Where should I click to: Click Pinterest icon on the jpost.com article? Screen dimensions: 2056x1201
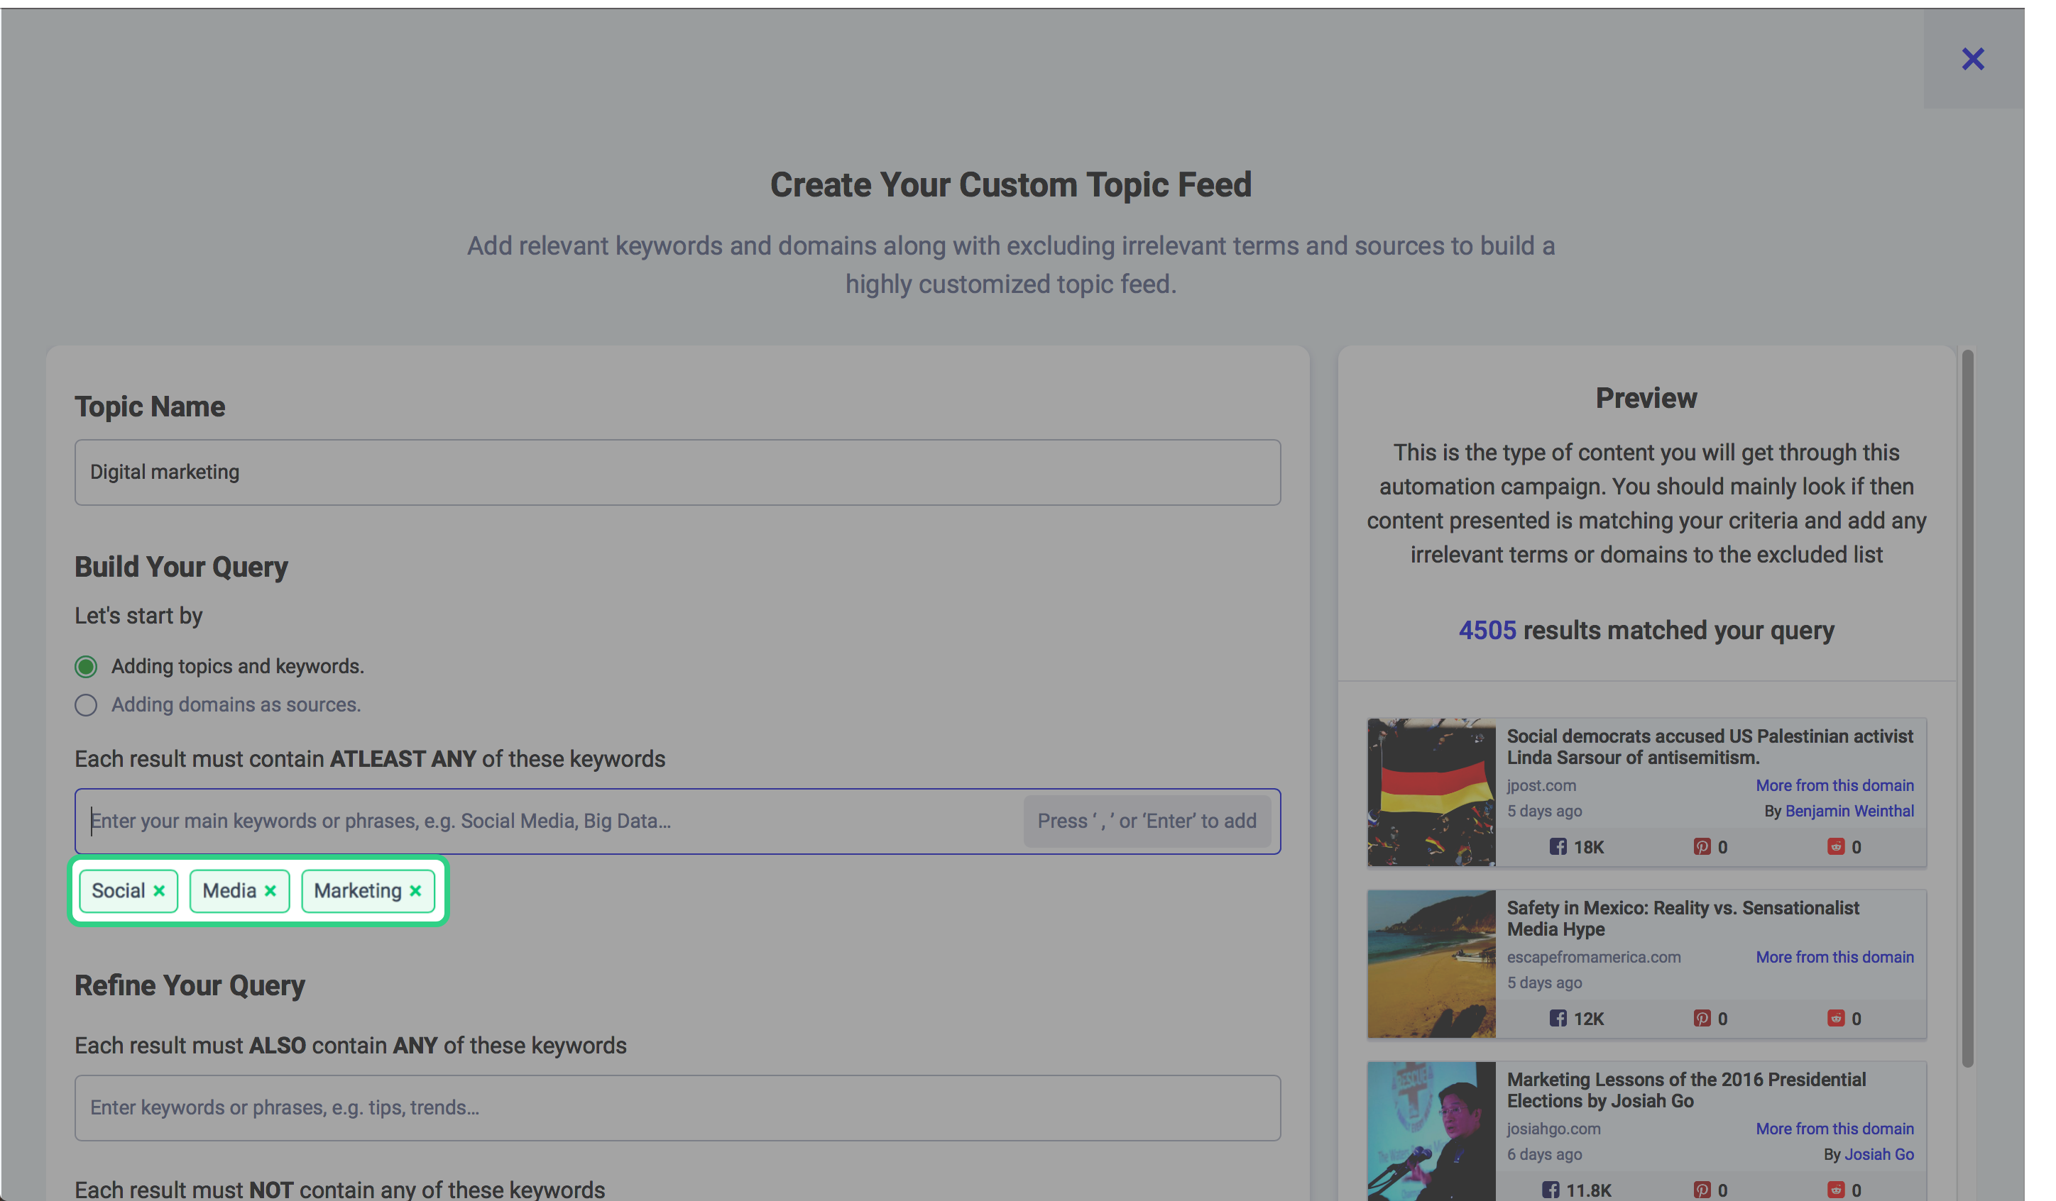coord(1701,846)
